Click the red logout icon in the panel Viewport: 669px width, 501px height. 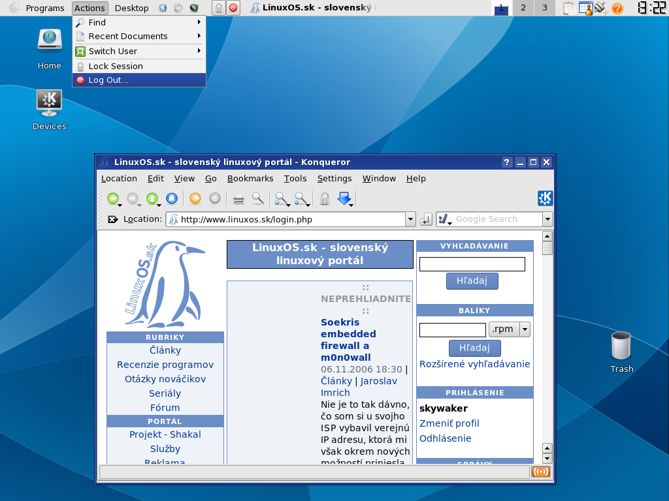click(233, 8)
